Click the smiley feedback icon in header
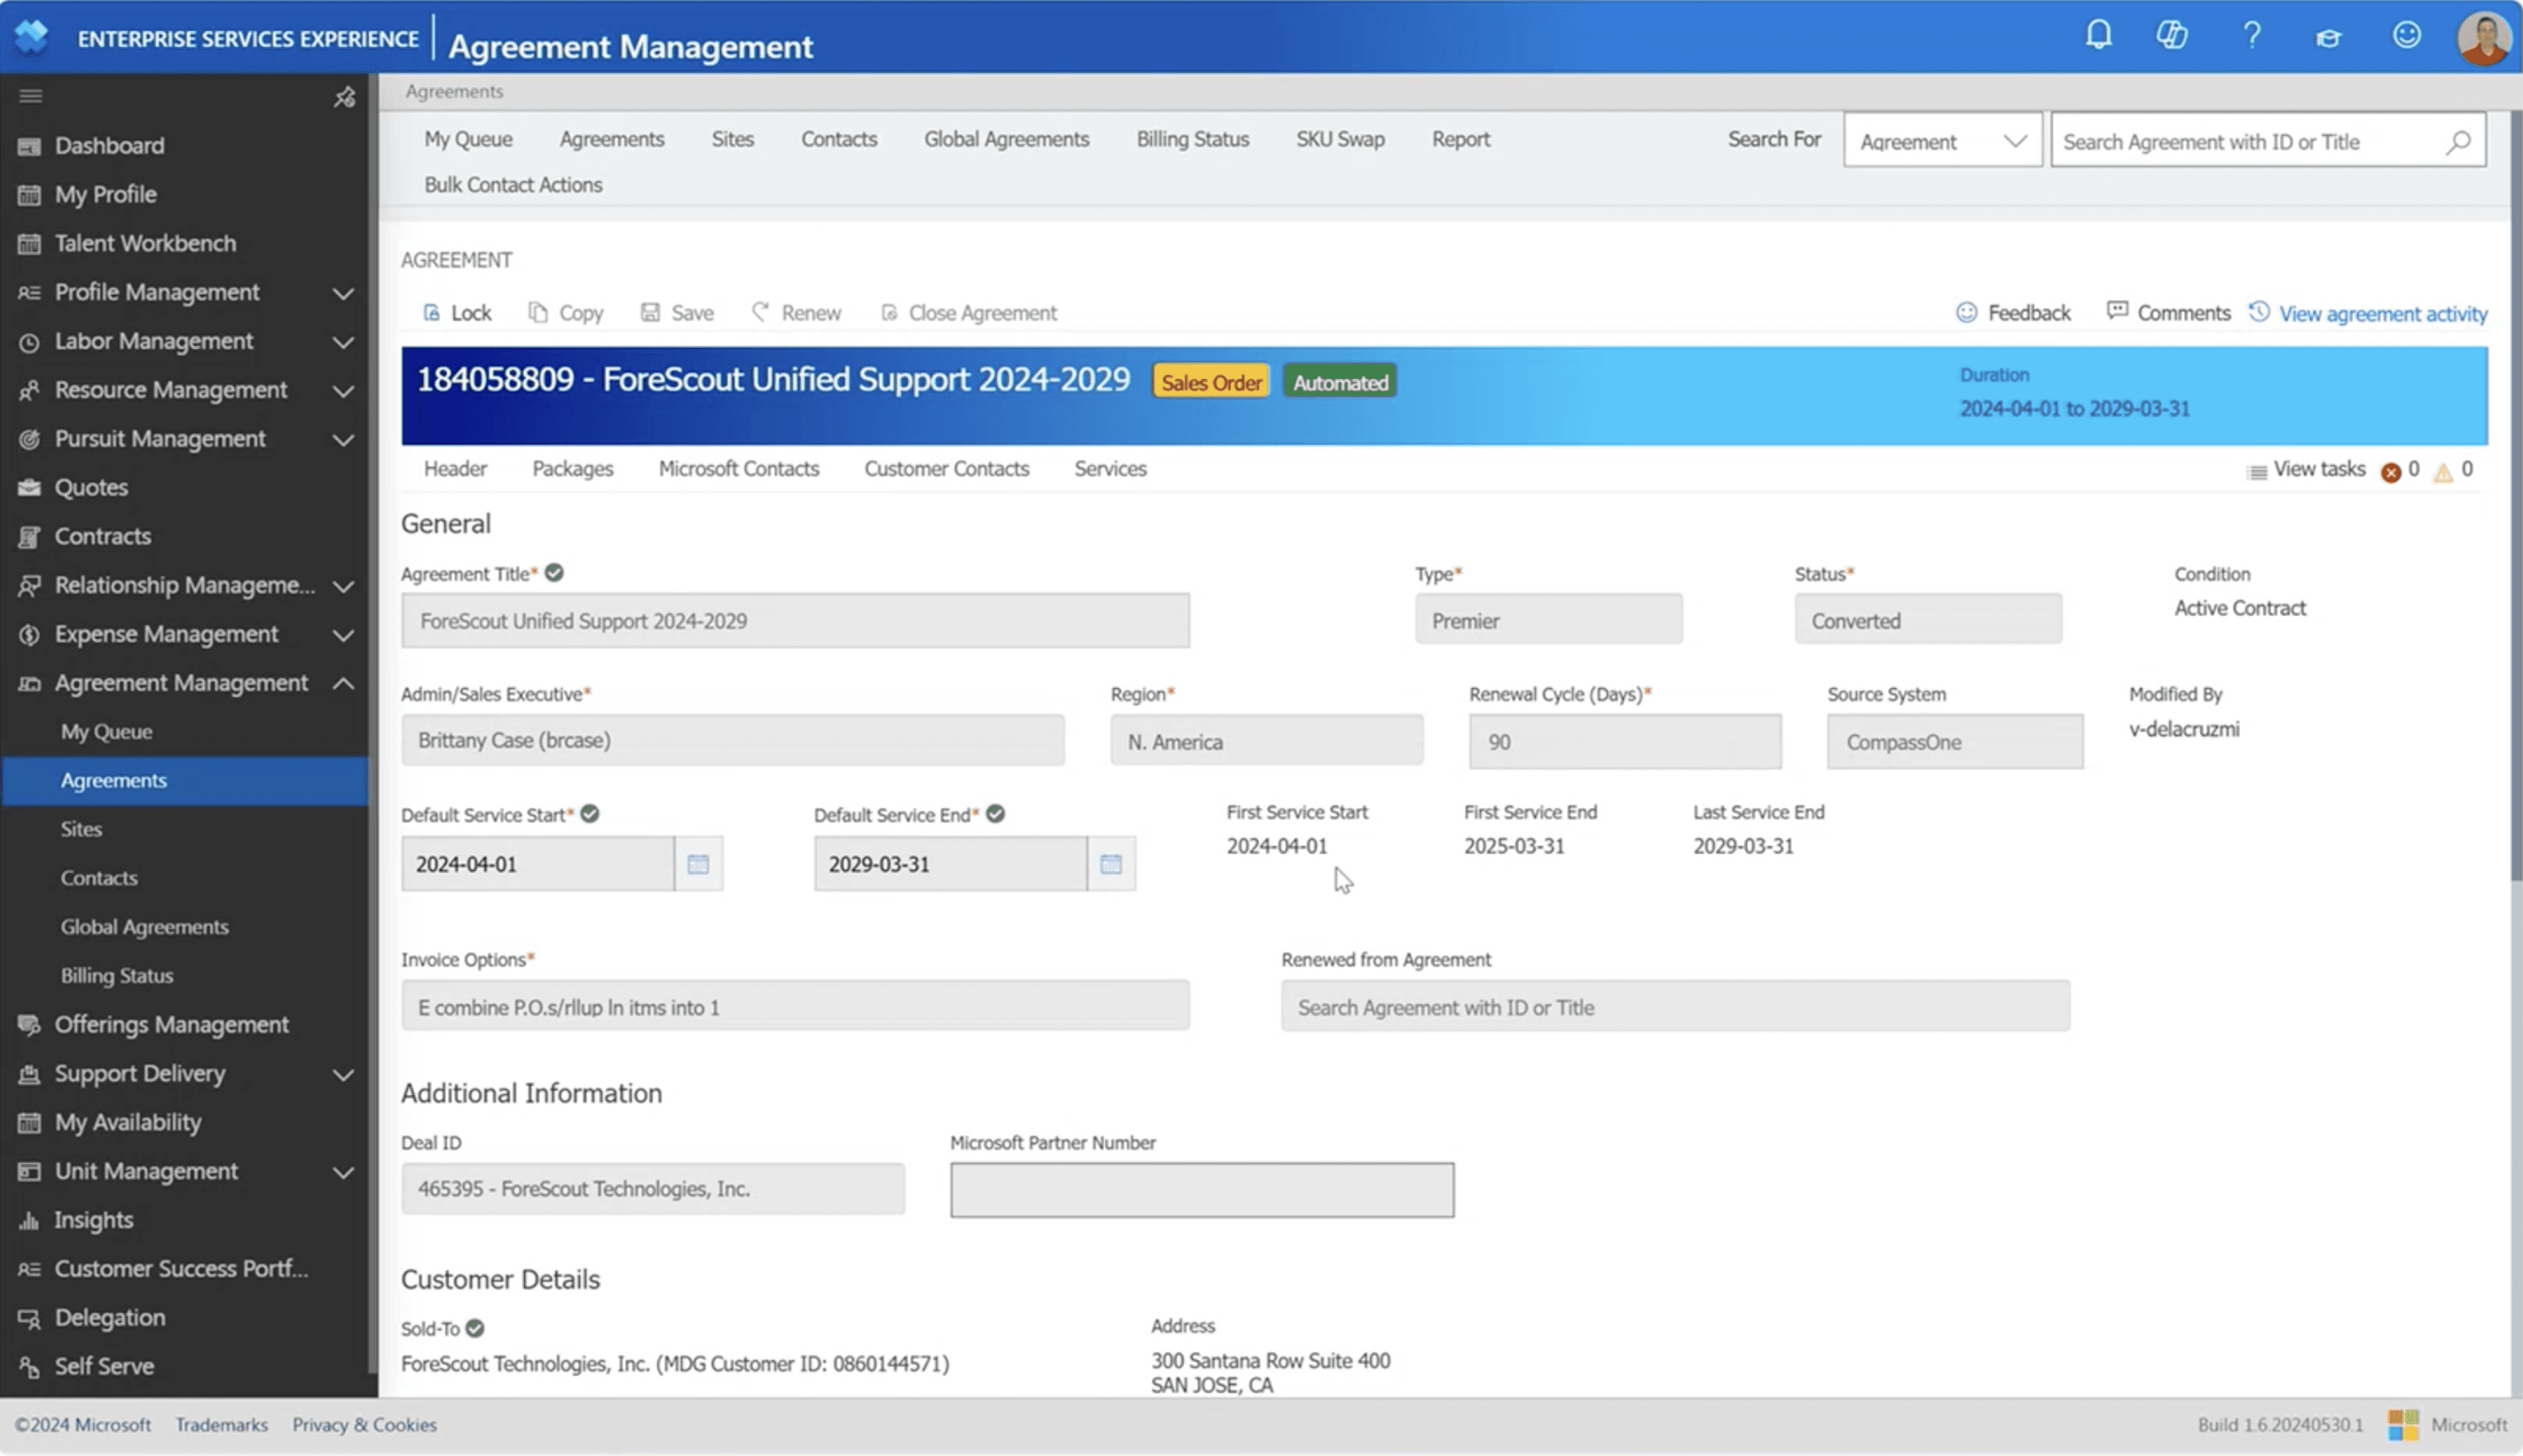This screenshot has width=2523, height=1456. click(x=2406, y=36)
